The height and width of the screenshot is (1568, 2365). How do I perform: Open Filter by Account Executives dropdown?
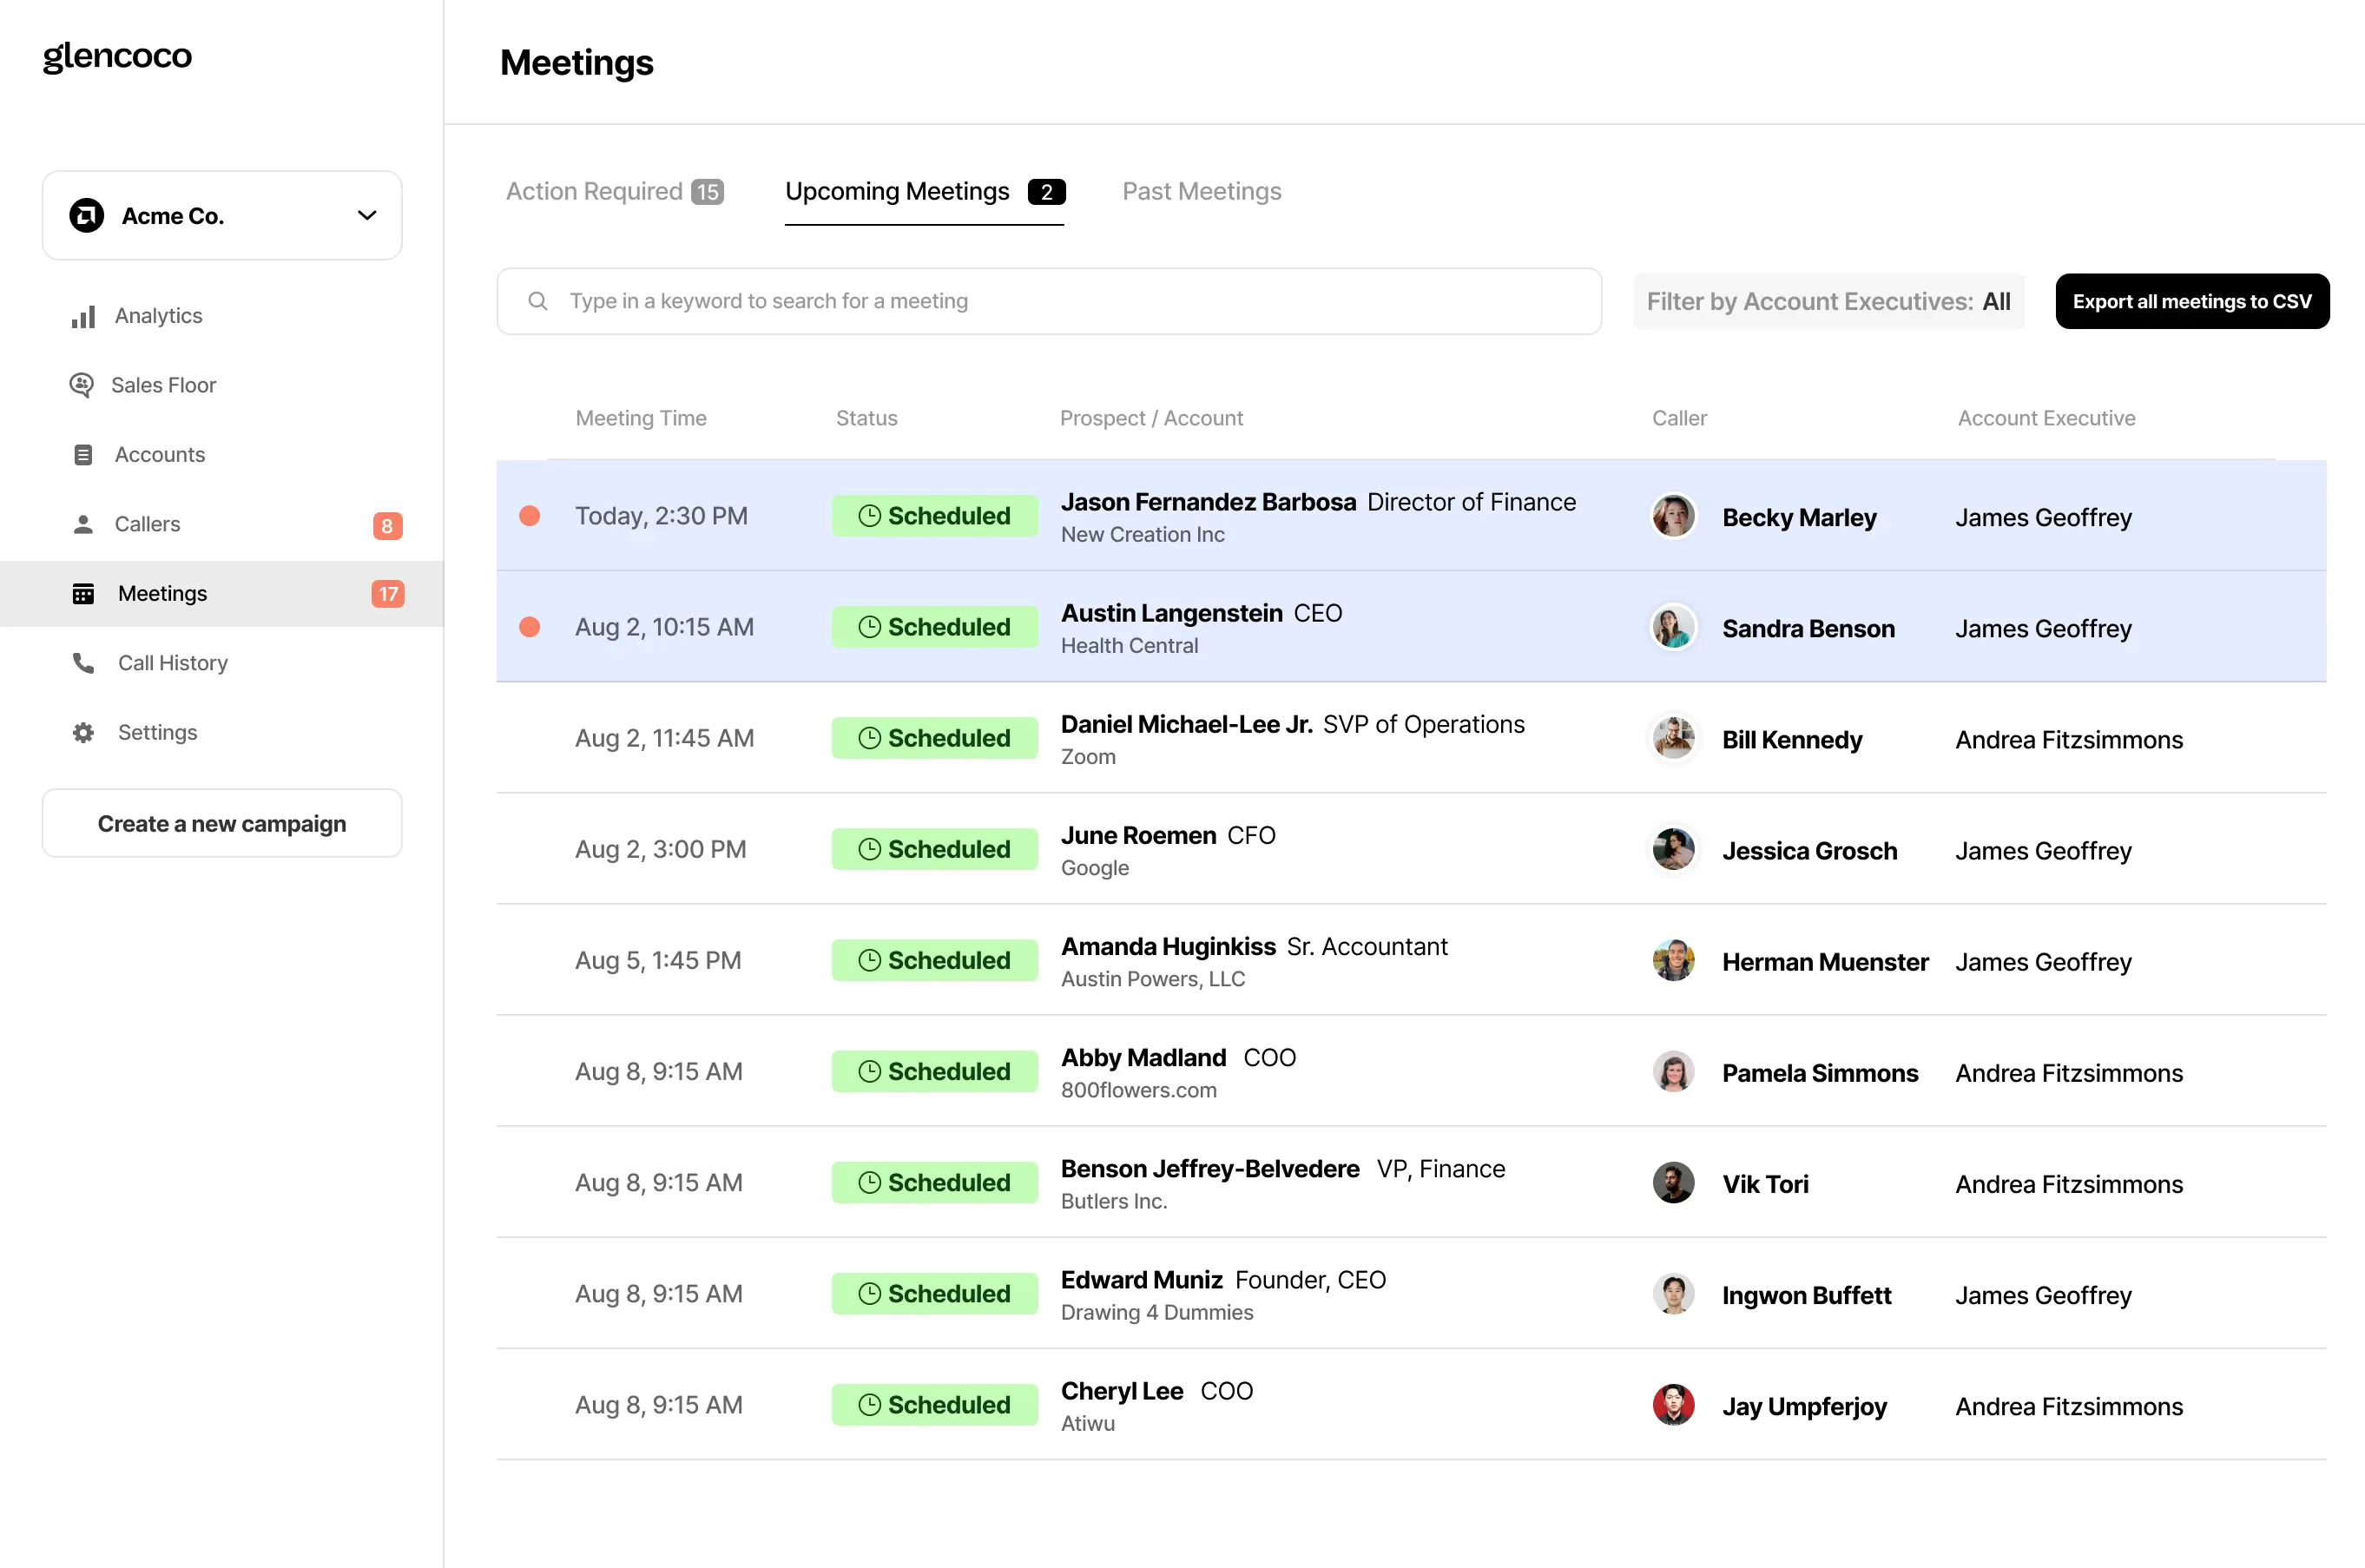click(1828, 301)
